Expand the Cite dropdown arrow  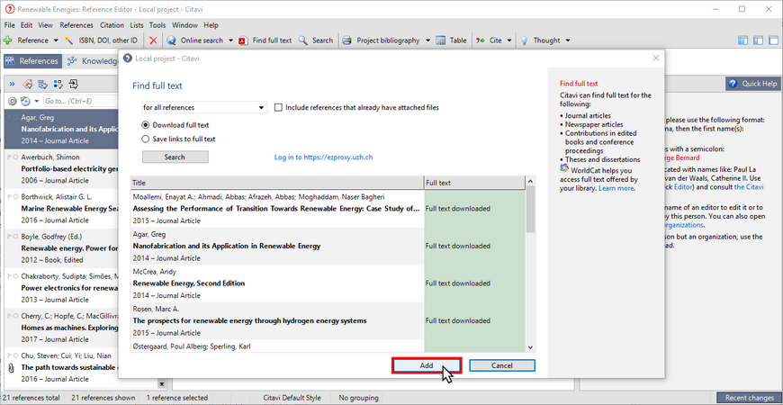point(509,40)
